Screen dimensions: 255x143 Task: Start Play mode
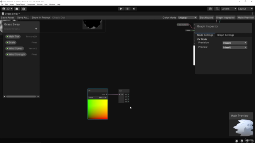point(121,9)
